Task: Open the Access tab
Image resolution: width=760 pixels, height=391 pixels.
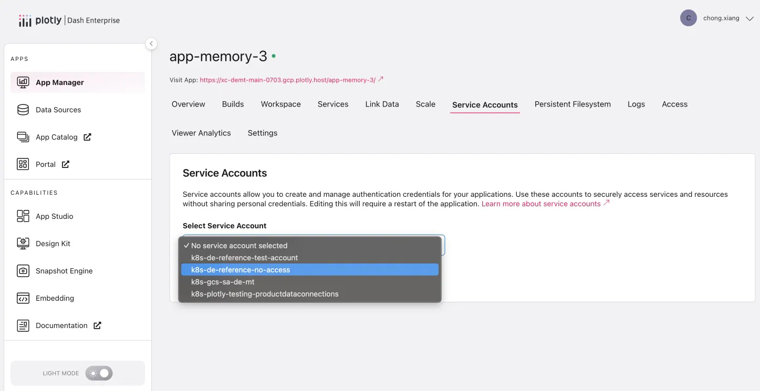Action: click(675, 104)
